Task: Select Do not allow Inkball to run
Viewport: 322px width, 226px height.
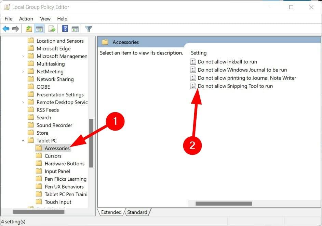Action: pyautogui.click(x=227, y=62)
